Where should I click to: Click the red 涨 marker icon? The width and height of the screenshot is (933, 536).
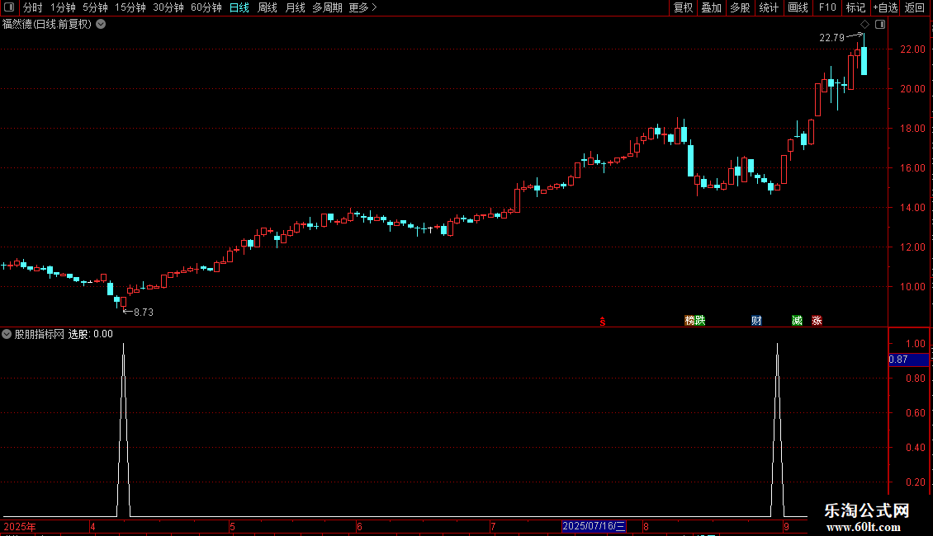pyautogui.click(x=817, y=321)
